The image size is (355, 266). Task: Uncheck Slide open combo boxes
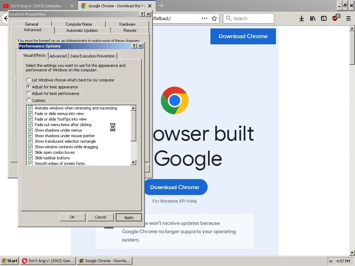(x=31, y=152)
